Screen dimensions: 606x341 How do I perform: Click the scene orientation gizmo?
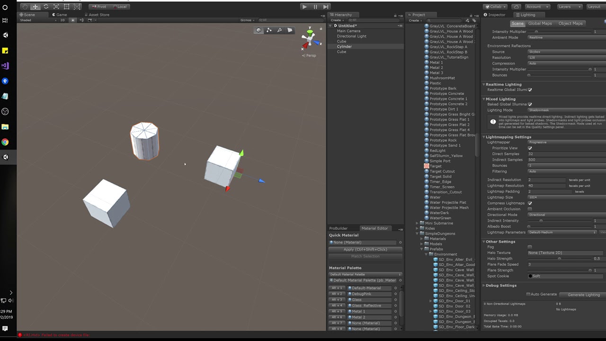point(310,39)
